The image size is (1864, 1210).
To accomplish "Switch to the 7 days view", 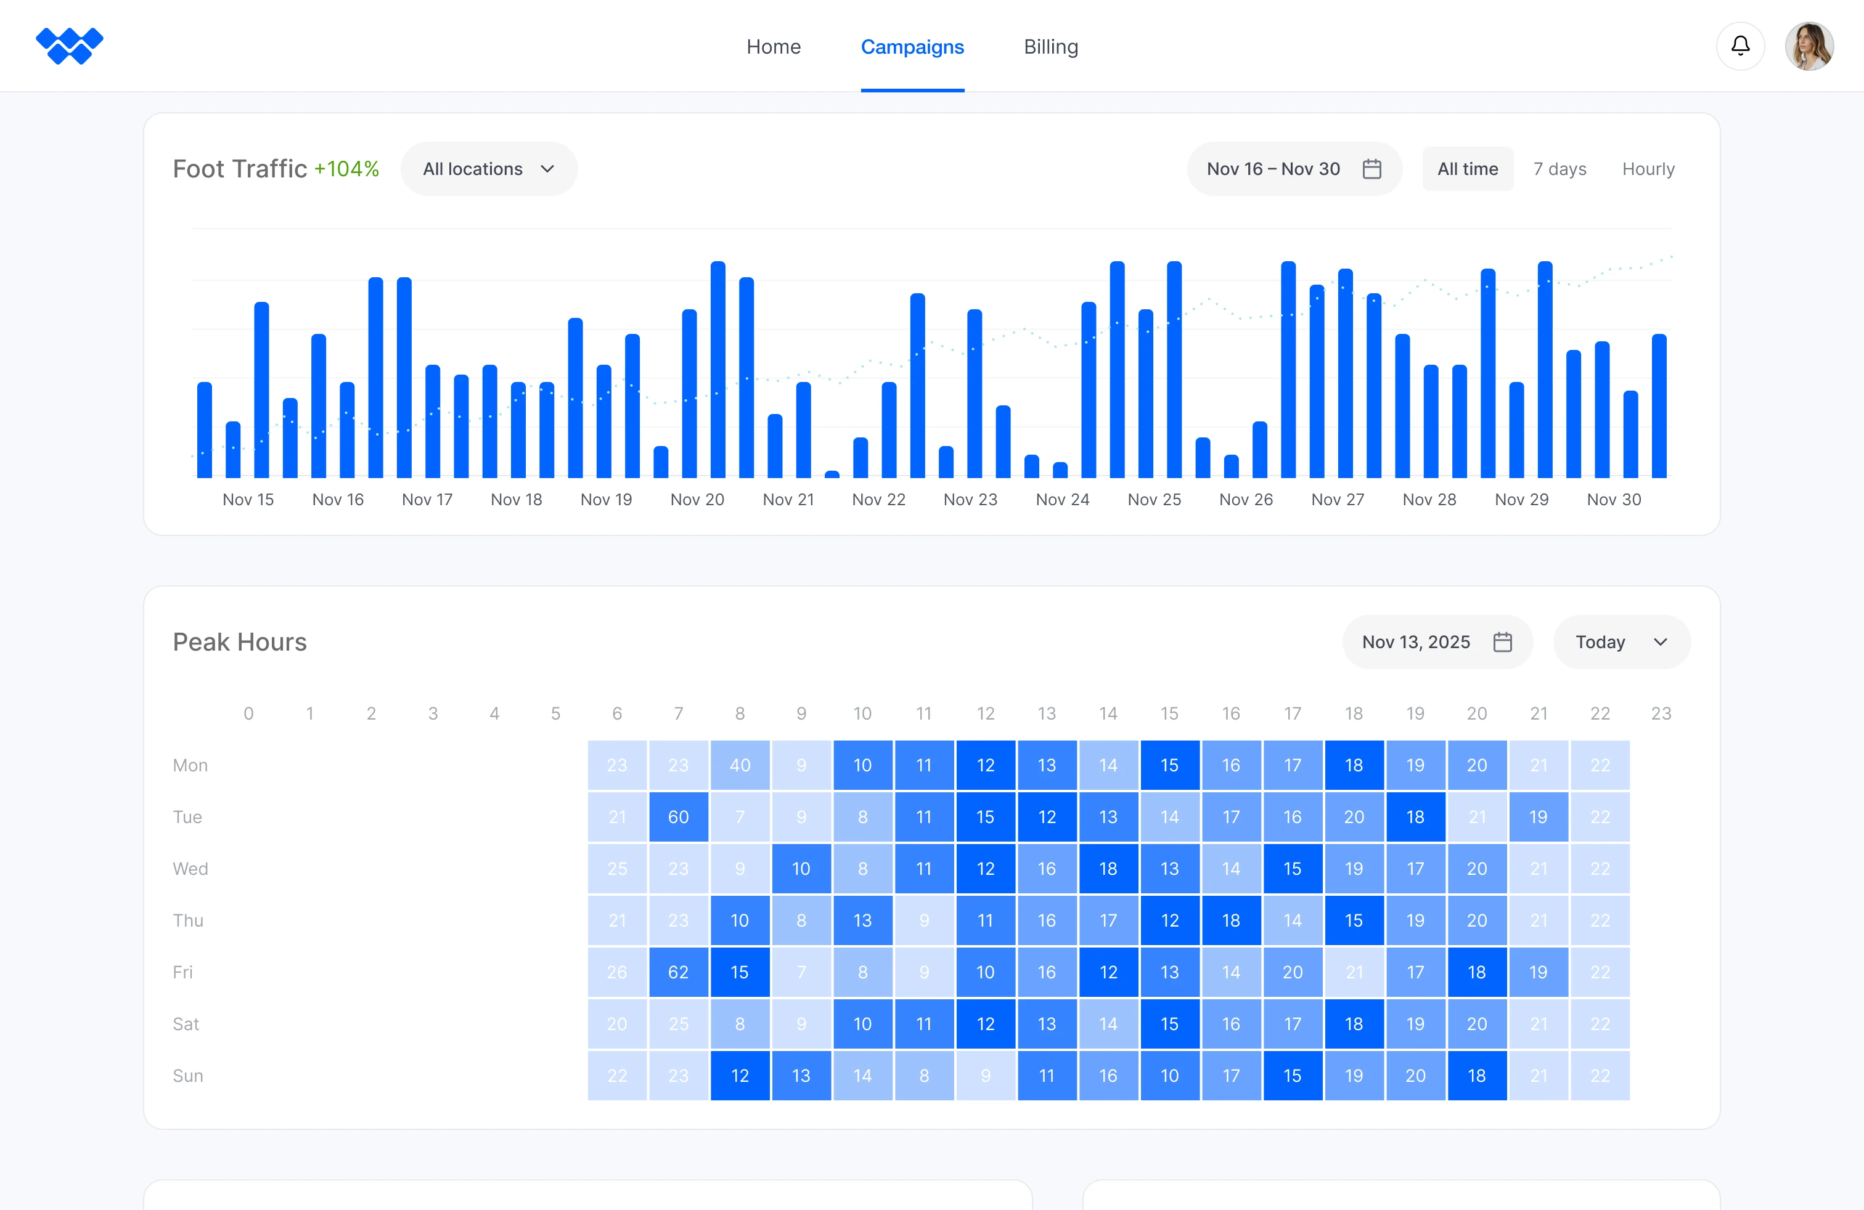I will click(x=1559, y=168).
